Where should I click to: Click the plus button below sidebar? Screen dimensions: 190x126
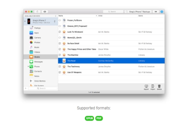pos(25,88)
